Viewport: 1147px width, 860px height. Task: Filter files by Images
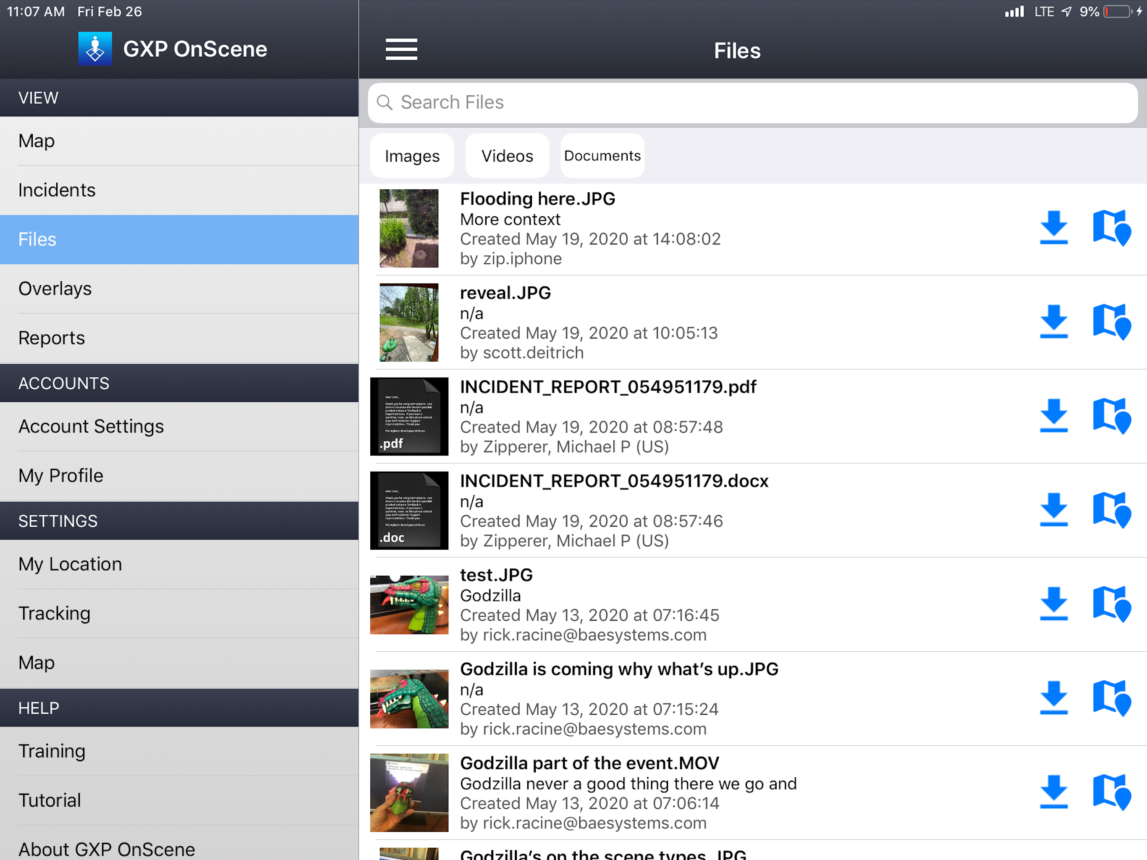coord(412,156)
